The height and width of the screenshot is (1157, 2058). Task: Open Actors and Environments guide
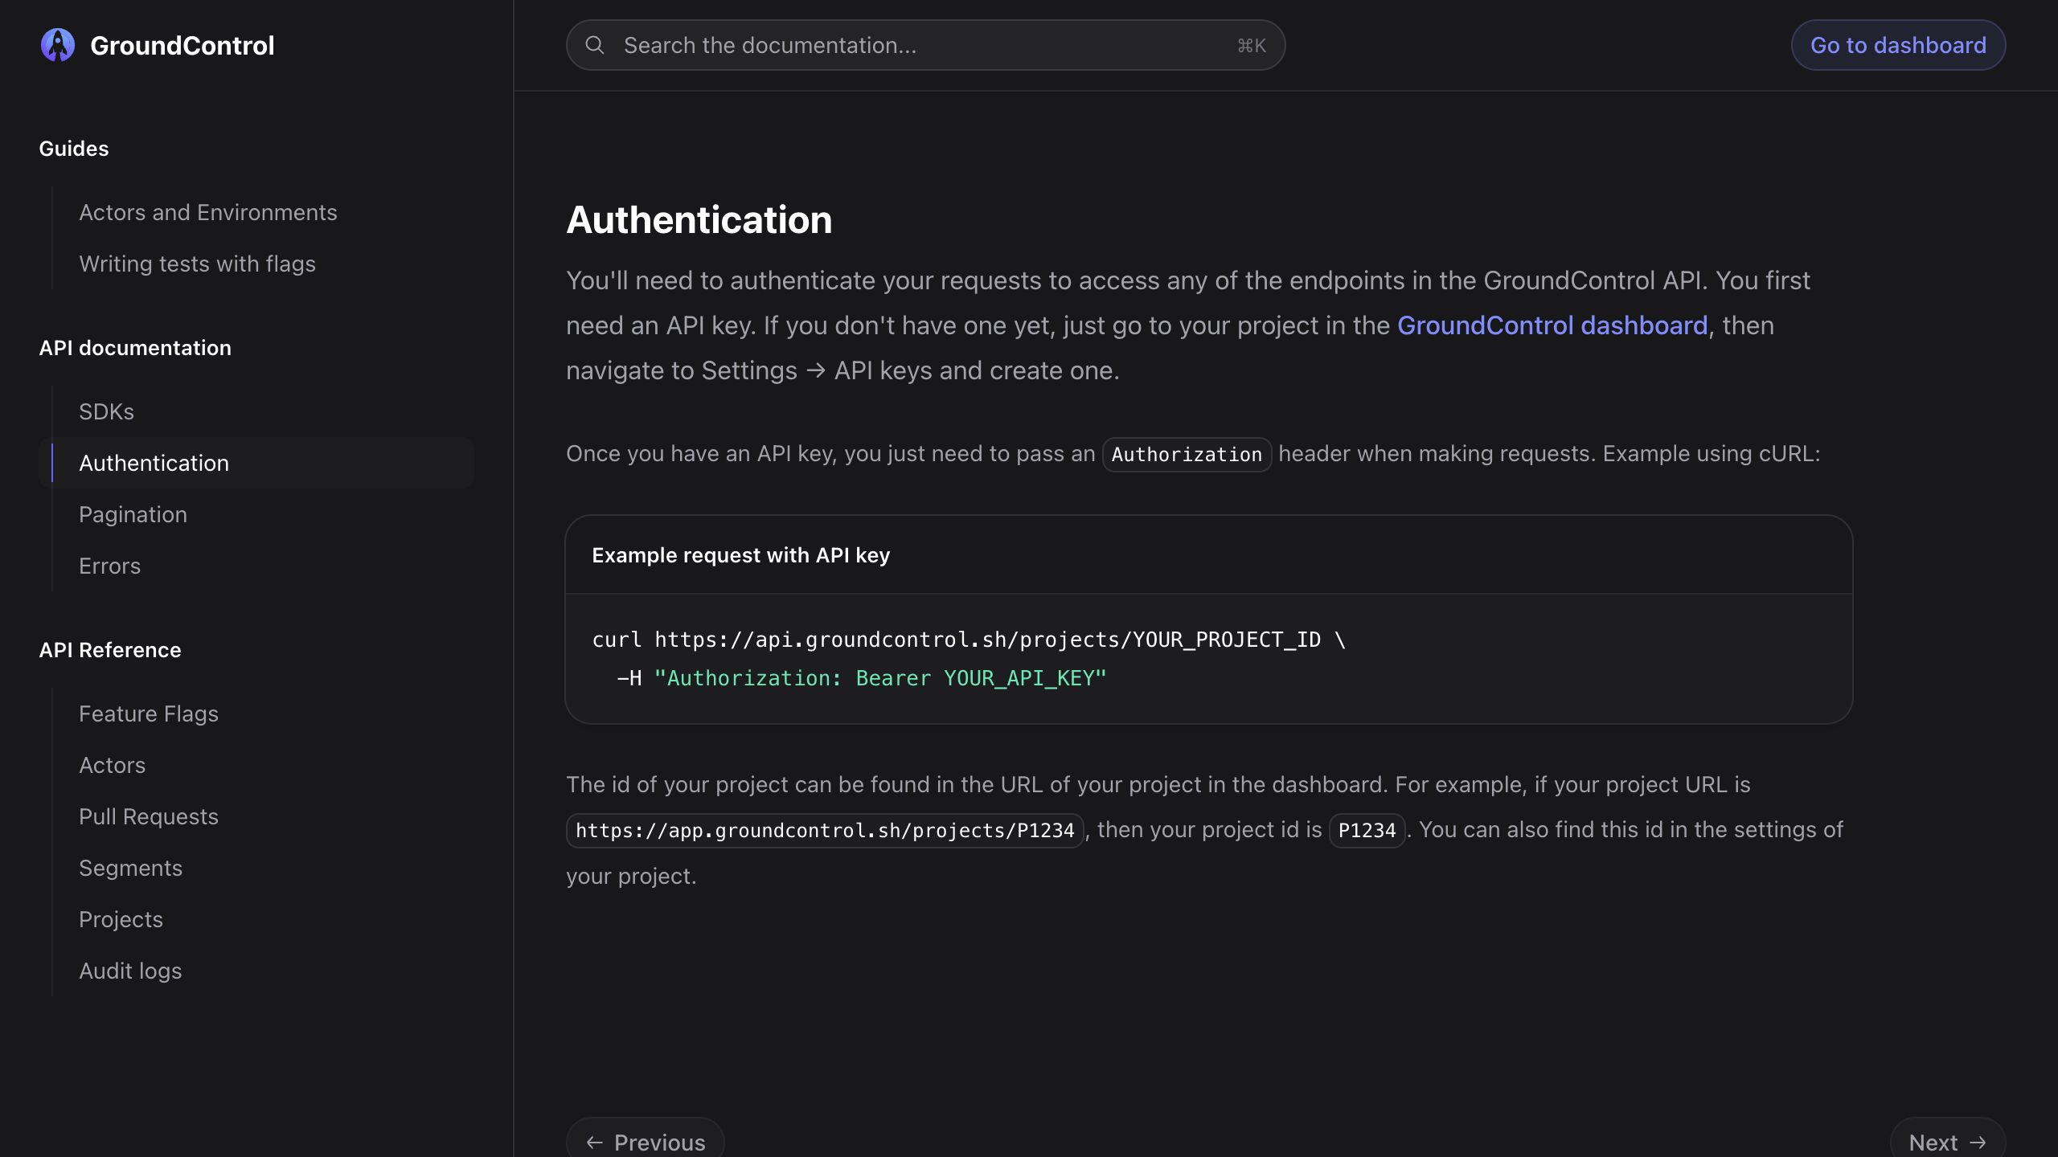pyautogui.click(x=208, y=212)
